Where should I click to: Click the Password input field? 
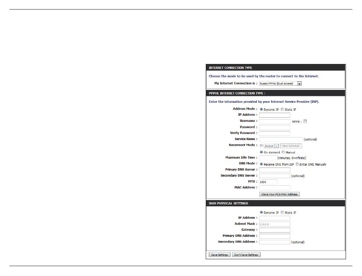point(274,127)
